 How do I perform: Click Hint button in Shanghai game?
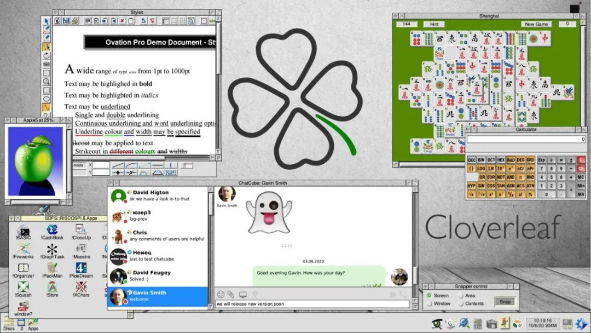(434, 24)
